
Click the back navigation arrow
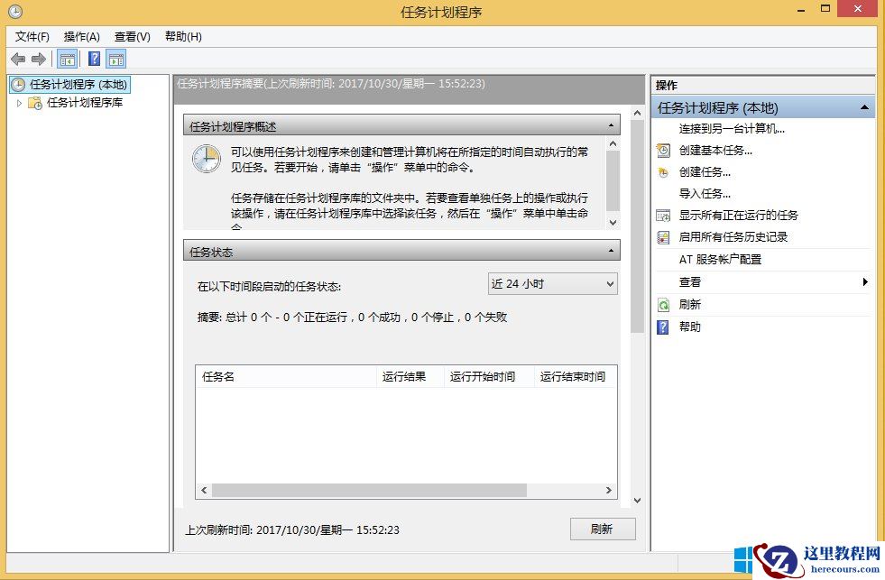[18, 59]
